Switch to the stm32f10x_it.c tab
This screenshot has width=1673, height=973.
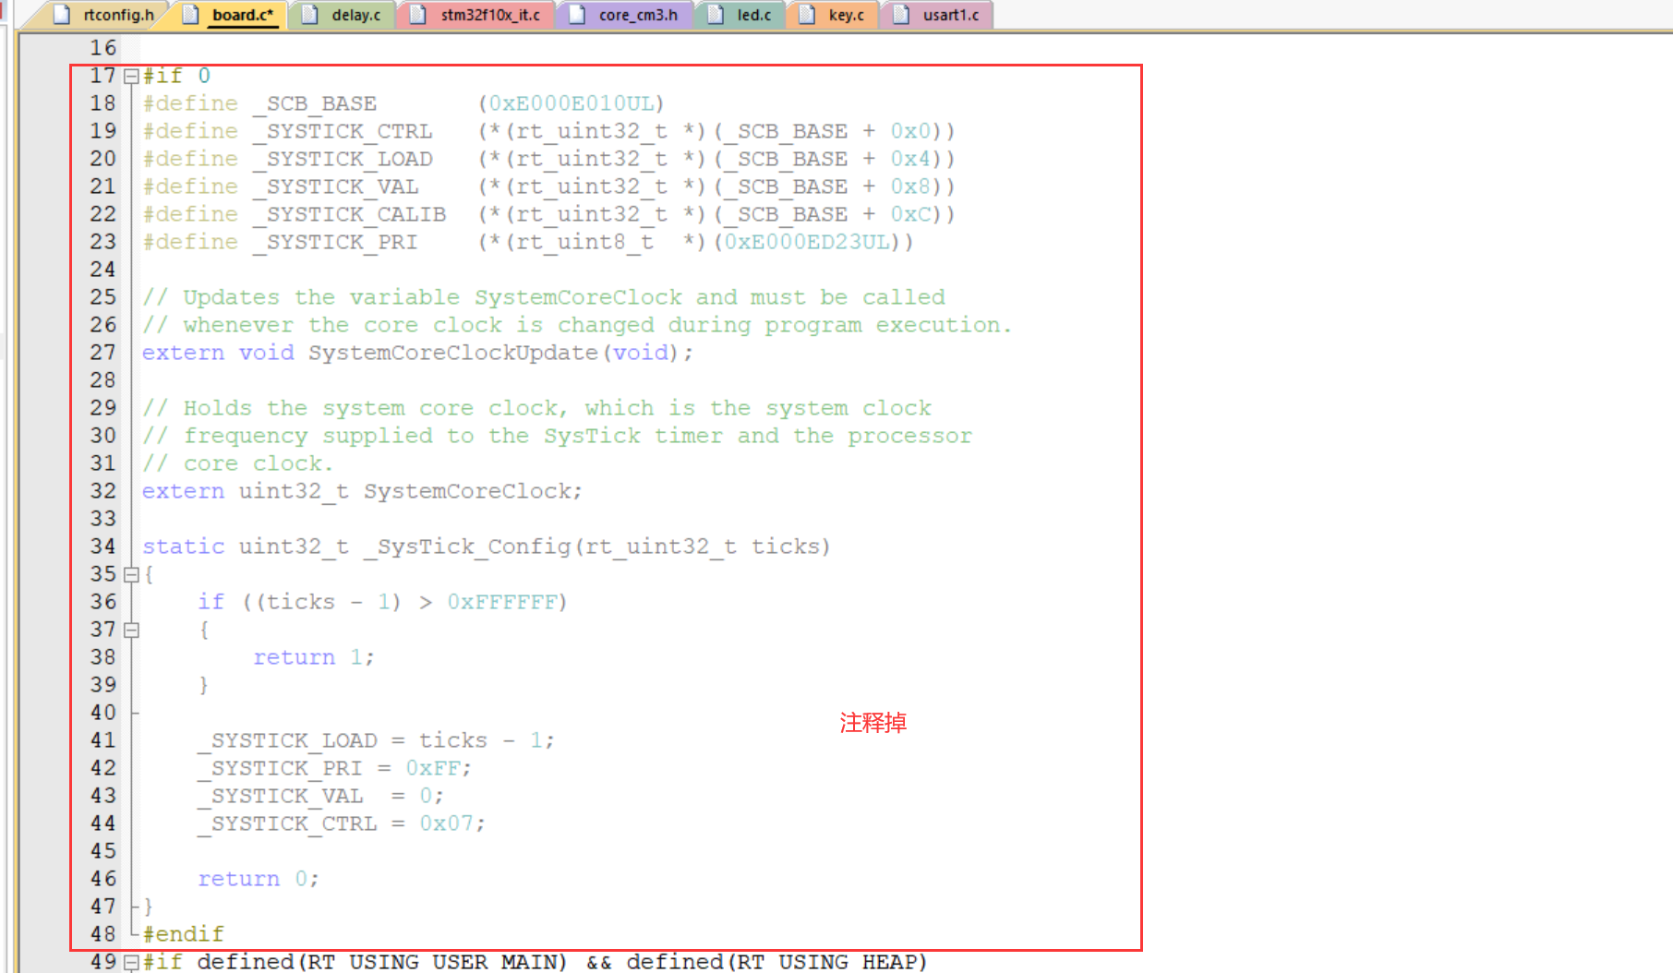tap(475, 15)
